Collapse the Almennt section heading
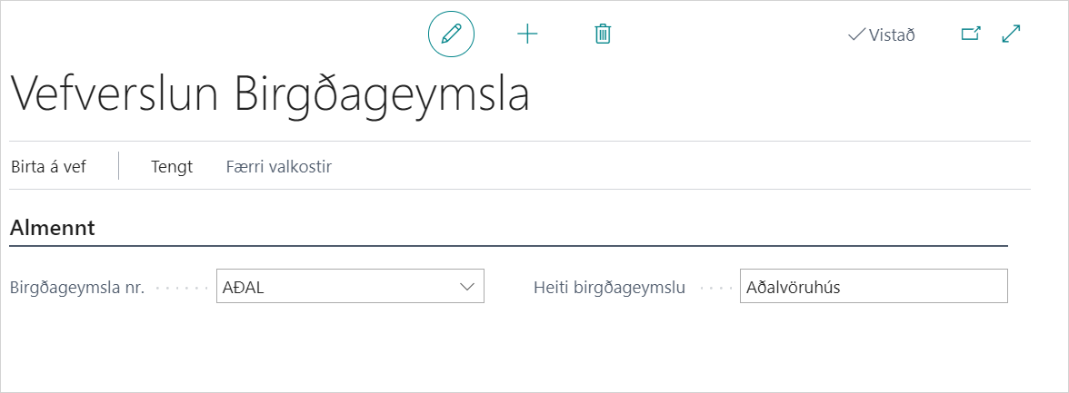Viewport: 1069px width, 393px height. 53,228
